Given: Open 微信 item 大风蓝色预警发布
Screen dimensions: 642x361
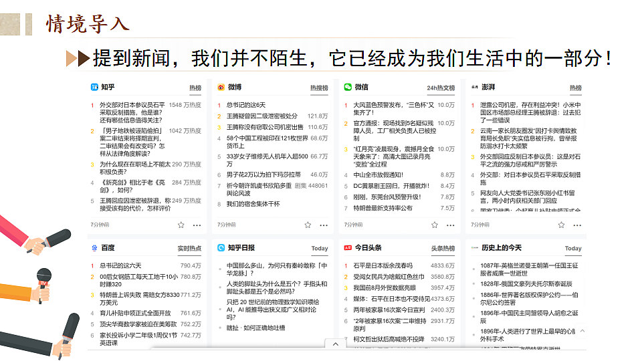Looking at the screenshot, I should coord(394,108).
